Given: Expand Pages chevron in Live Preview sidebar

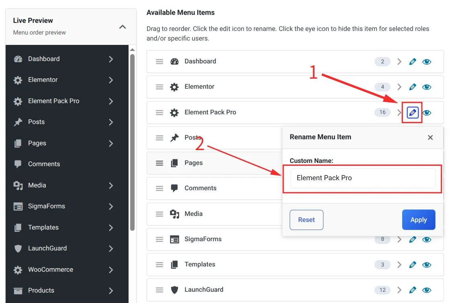Looking at the screenshot, I should (x=111, y=143).
